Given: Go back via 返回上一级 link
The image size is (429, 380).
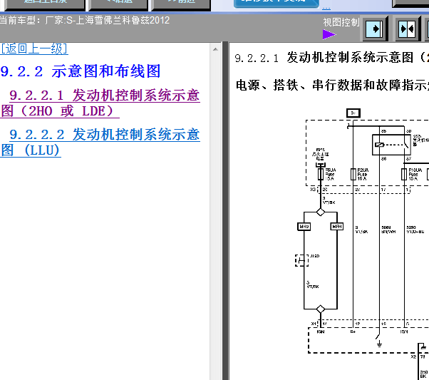Looking at the screenshot, I should tap(34, 48).
